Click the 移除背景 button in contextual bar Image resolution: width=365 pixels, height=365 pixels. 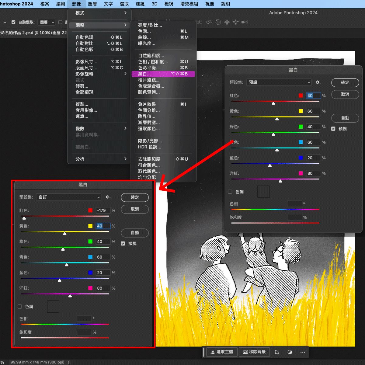(x=254, y=352)
